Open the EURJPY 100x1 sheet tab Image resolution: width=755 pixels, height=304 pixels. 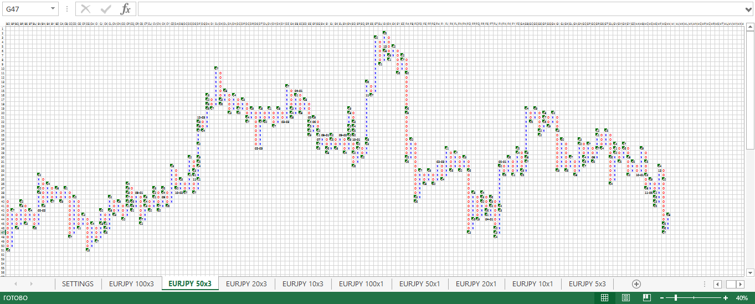coord(361,284)
